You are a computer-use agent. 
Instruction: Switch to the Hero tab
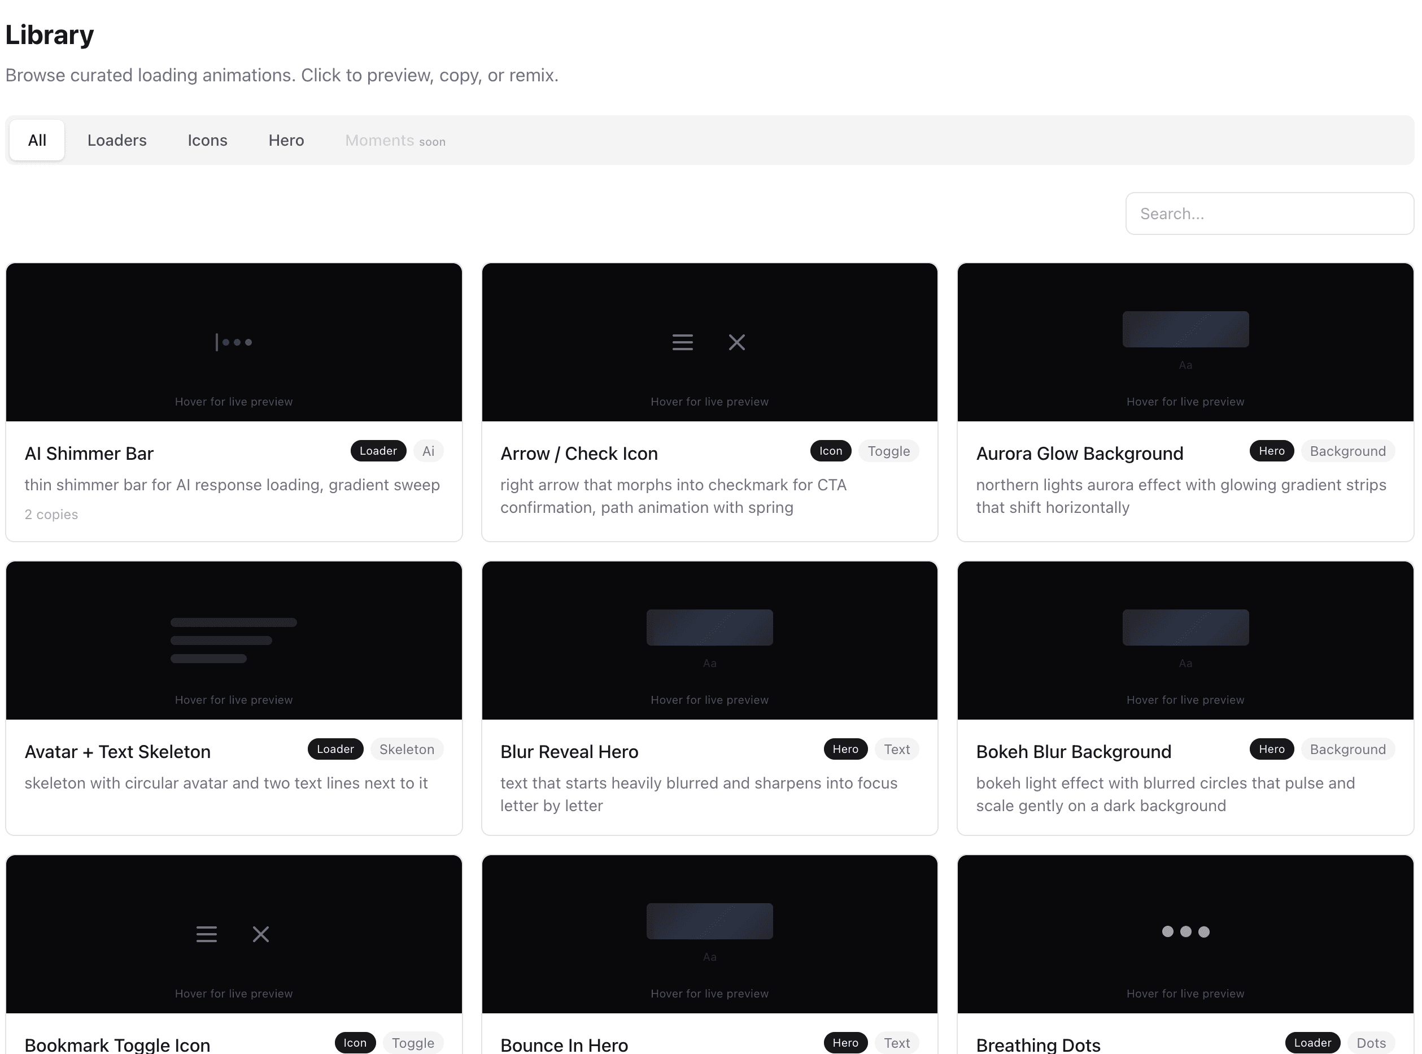286,140
